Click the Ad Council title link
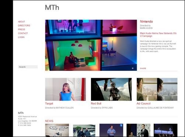This screenshot has height=137, width=185. [x=143, y=104]
